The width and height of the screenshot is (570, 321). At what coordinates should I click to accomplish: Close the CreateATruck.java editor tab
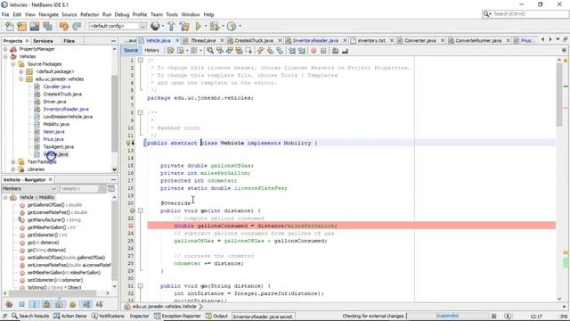tap(280, 40)
